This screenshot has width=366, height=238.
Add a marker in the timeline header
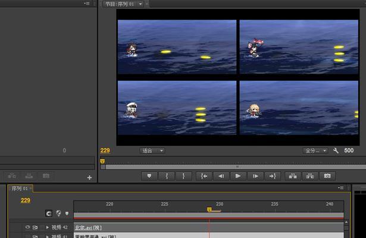67,213
